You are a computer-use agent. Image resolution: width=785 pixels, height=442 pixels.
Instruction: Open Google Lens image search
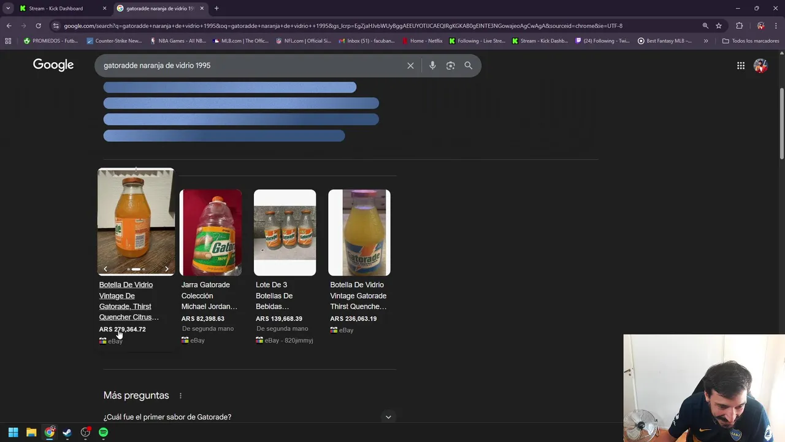tap(450, 66)
